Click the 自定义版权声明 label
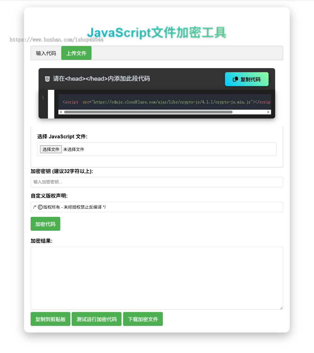Image resolution: width=314 pixels, height=353 pixels. 49,196
